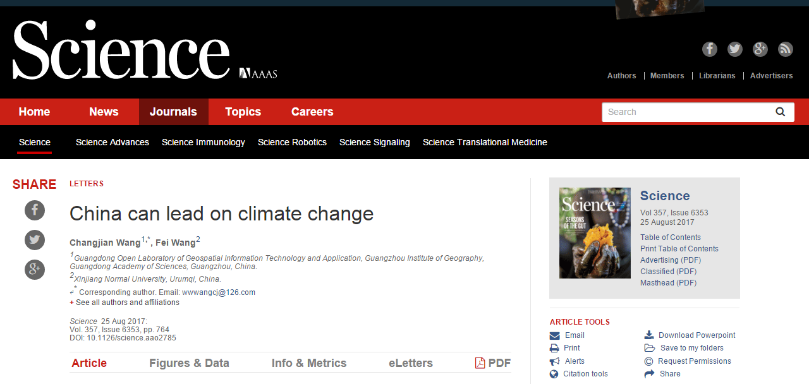Select Science Robotics in journal bar
Screen dimensions: 809x384
tap(292, 142)
